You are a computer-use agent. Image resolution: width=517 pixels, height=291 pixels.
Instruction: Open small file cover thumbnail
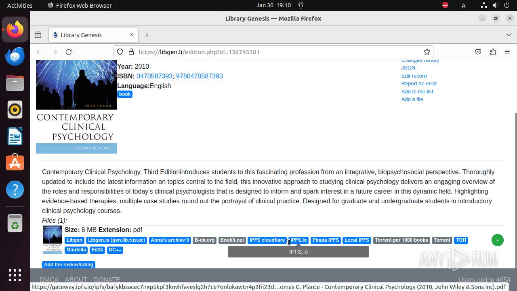coord(53,240)
